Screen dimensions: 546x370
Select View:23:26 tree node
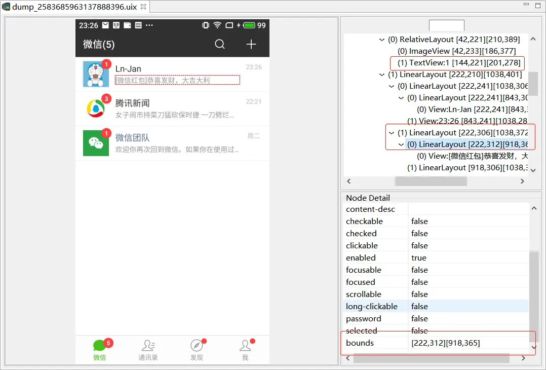tap(467, 121)
